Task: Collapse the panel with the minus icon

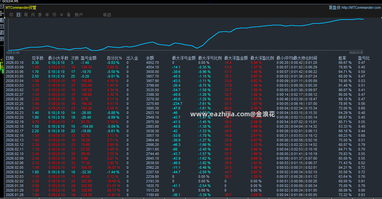Action: [x=1, y=6]
